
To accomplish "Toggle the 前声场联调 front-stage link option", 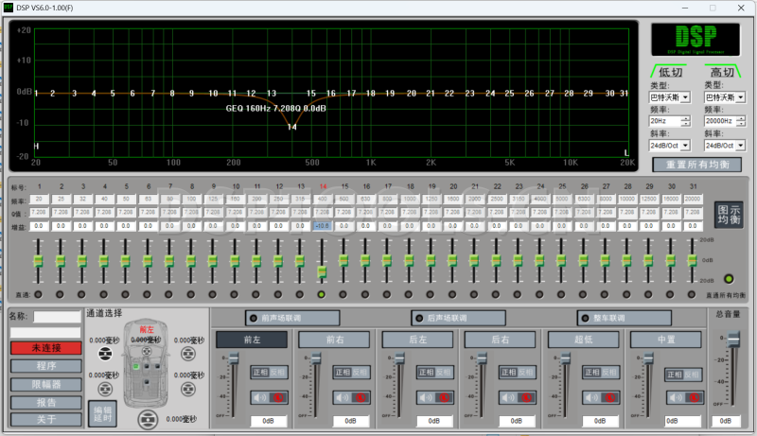I will tap(252, 318).
